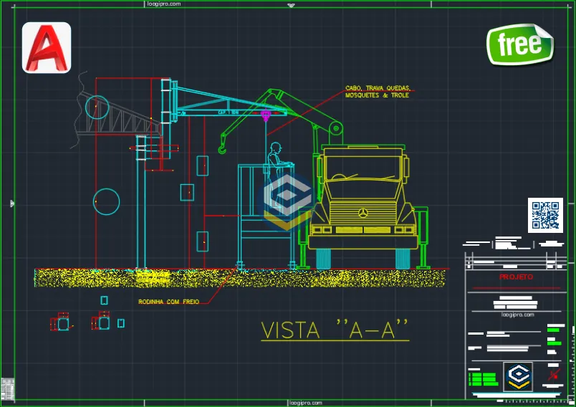This screenshot has height=407, width=576.
Task: Select the VISTA "A-A" title text
Action: click(335, 330)
